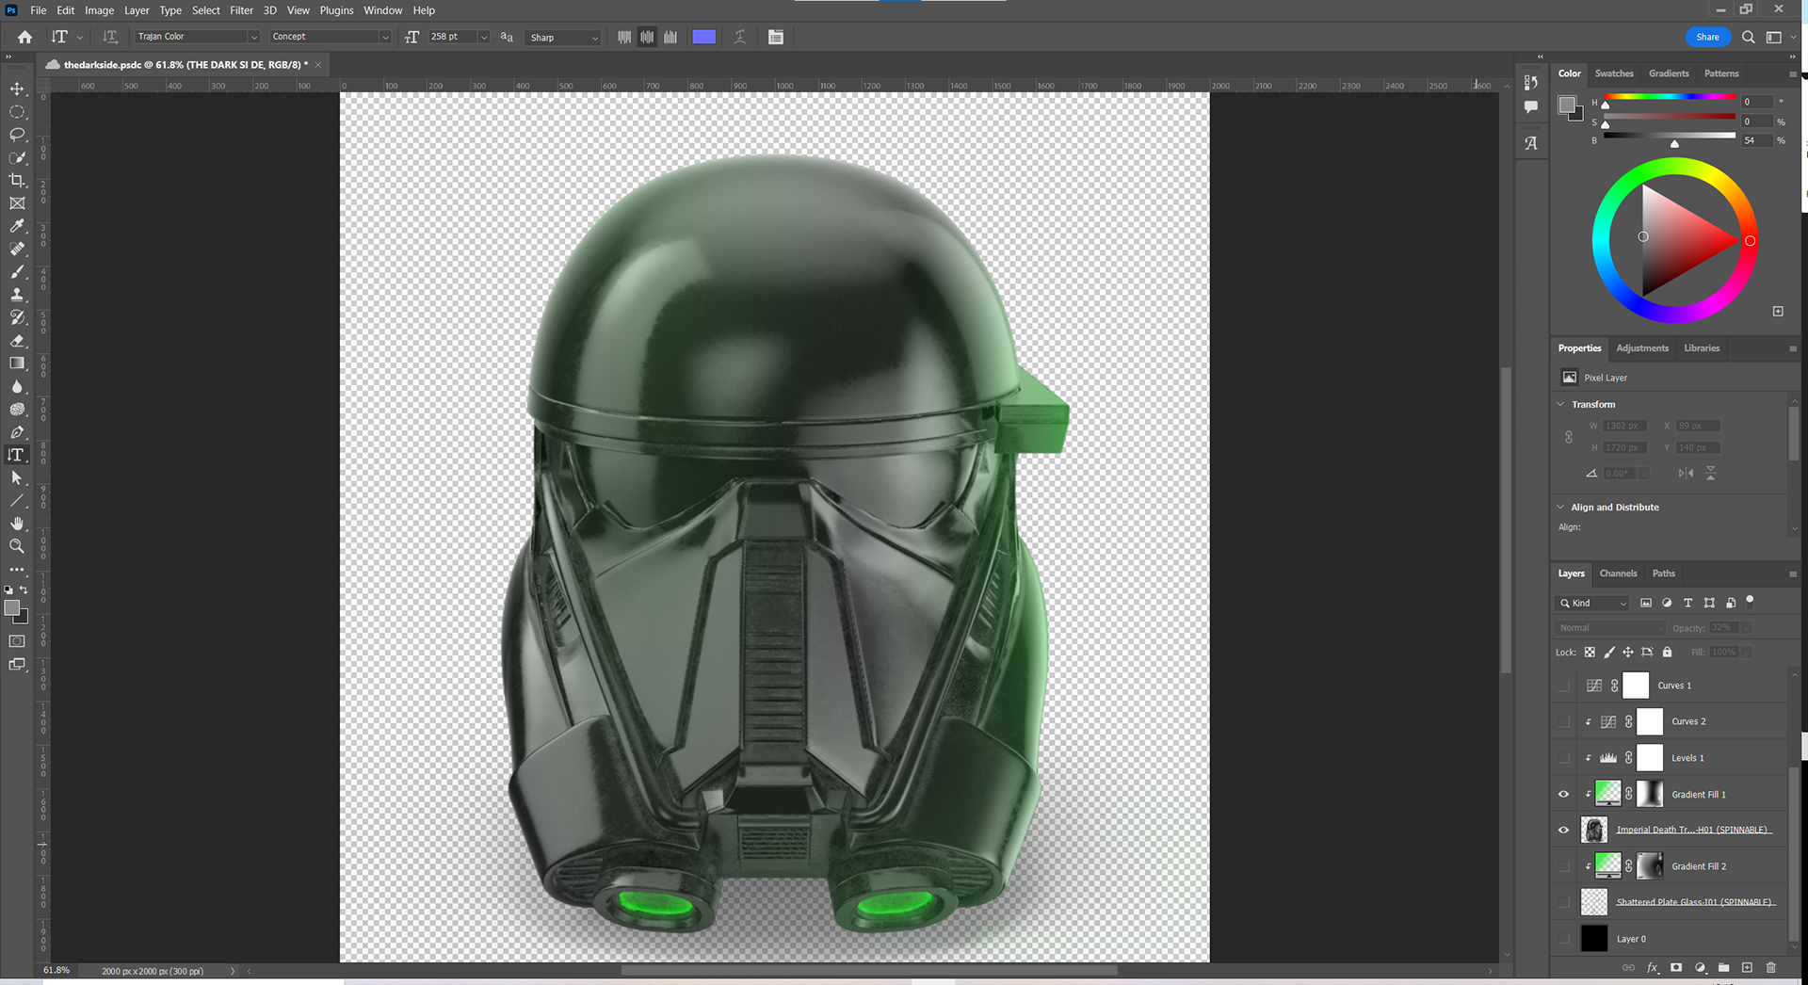Hide the Gradient Fill 1 layer
1808x985 pixels.
(1564, 794)
